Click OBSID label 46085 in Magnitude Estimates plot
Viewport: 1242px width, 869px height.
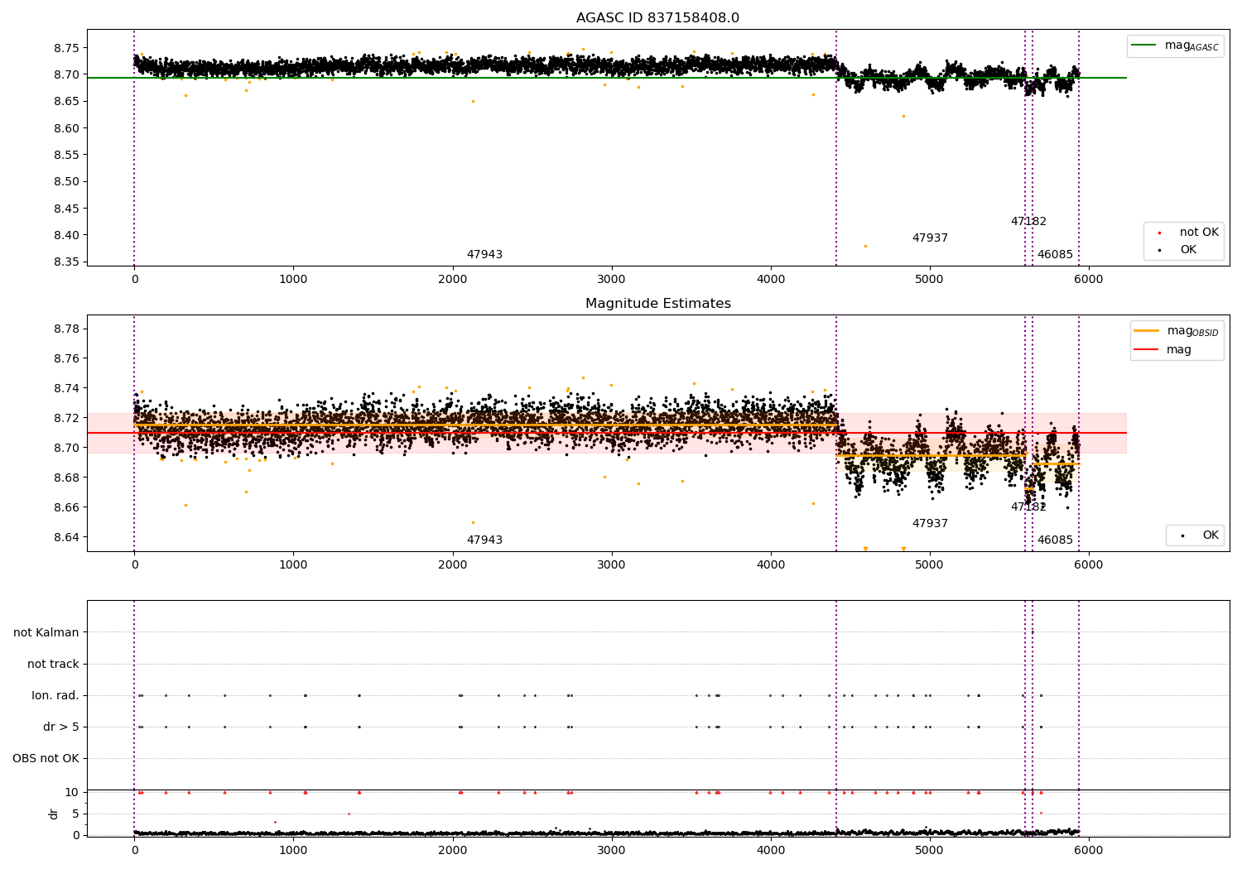coord(1055,540)
